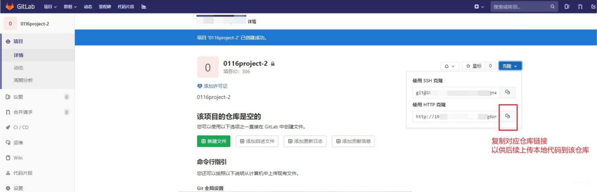Toggle the 克隆 dropdown button
597x192 pixels.
(x=510, y=66)
